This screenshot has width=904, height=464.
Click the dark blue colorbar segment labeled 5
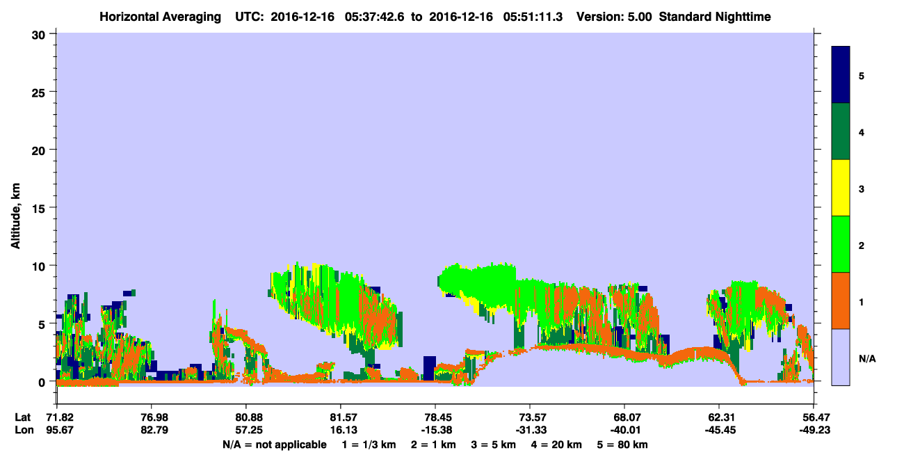841,75
